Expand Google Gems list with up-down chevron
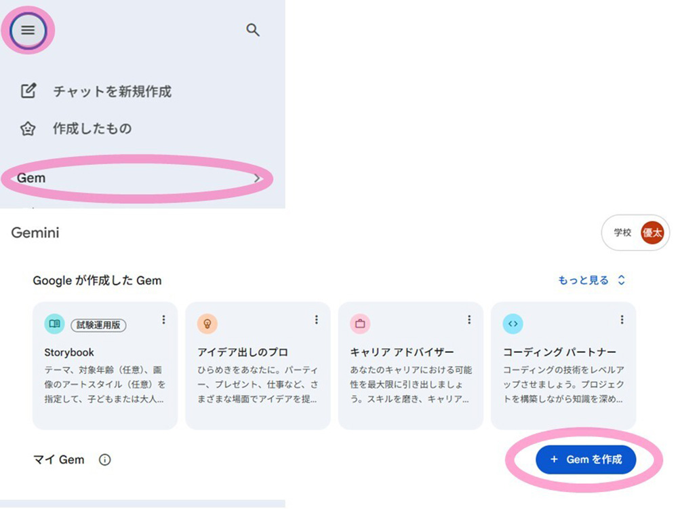Screen dimensions: 678x509 coord(621,280)
